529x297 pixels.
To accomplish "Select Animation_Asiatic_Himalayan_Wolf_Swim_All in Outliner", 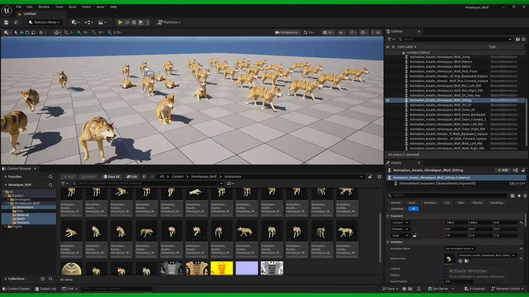I will pyautogui.click(x=442, y=110).
